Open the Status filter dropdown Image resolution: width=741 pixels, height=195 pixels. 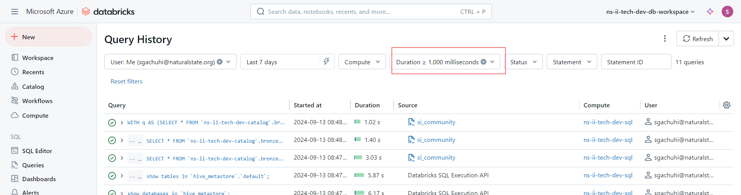click(523, 62)
